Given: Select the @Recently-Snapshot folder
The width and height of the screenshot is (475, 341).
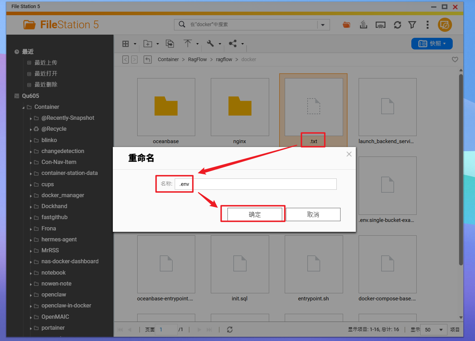Looking at the screenshot, I should pos(68,118).
